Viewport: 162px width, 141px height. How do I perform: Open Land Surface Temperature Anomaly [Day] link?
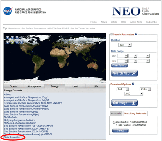[x=26, y=106]
